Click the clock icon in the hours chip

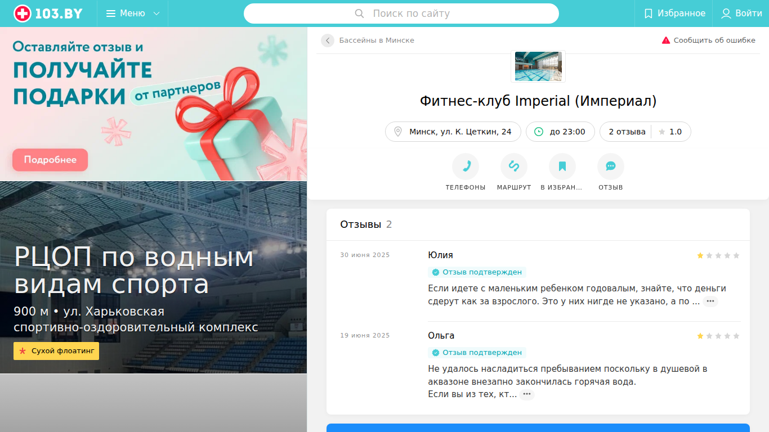click(539, 132)
